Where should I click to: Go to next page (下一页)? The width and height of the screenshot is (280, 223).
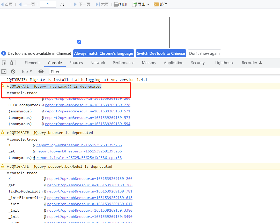(82, 4)
